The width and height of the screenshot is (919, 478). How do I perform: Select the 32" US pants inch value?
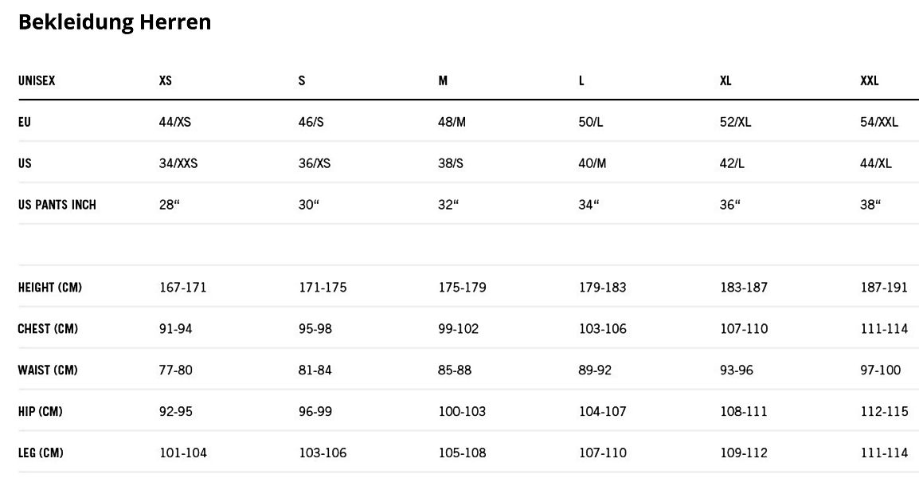(x=448, y=205)
